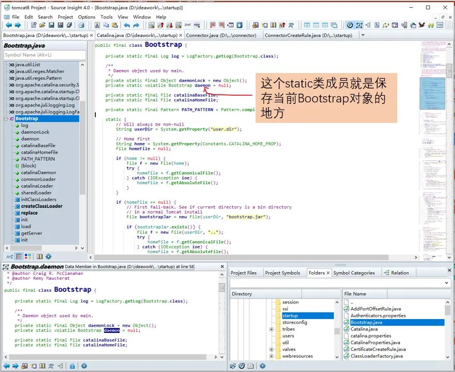Toggle the Project window P icon
Viewport: 455px width, 372px height.
point(350,25)
